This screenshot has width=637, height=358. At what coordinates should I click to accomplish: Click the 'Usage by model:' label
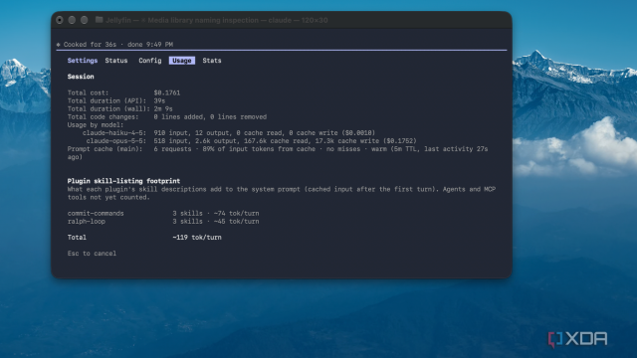tap(96, 125)
